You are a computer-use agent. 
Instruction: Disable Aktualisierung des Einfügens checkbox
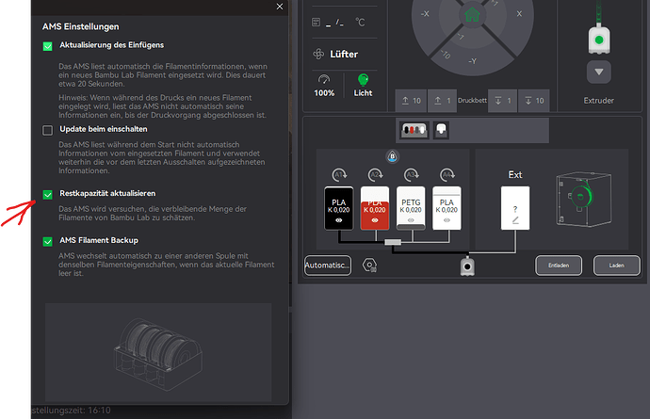click(x=48, y=46)
